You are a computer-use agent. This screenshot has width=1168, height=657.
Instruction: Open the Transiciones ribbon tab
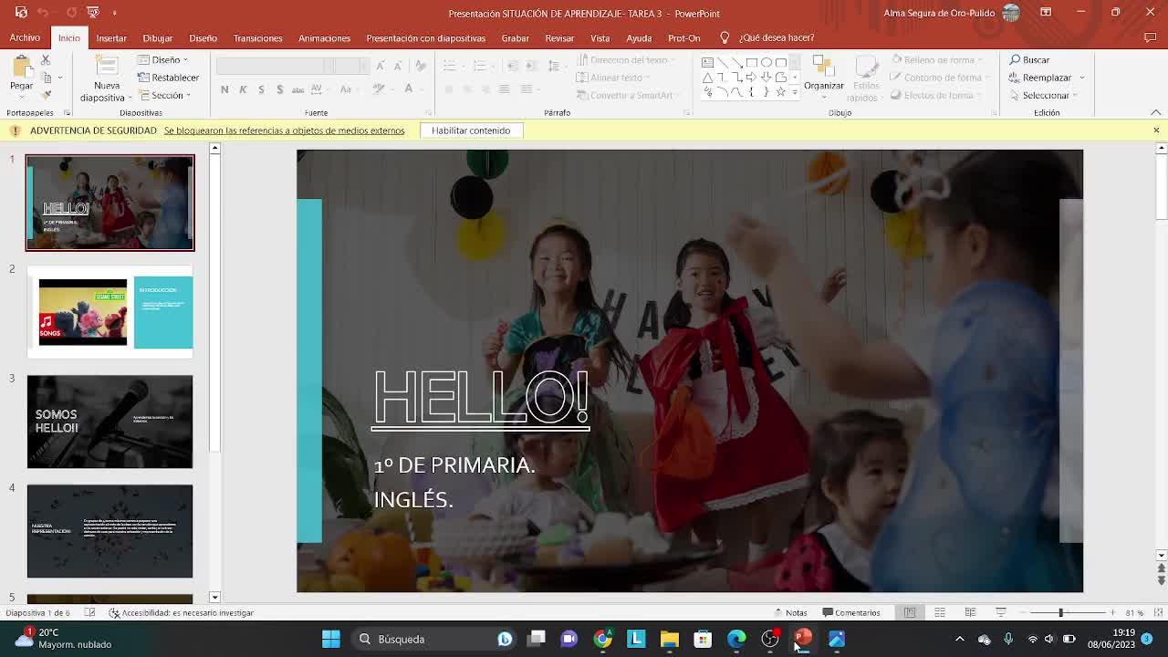coord(257,38)
